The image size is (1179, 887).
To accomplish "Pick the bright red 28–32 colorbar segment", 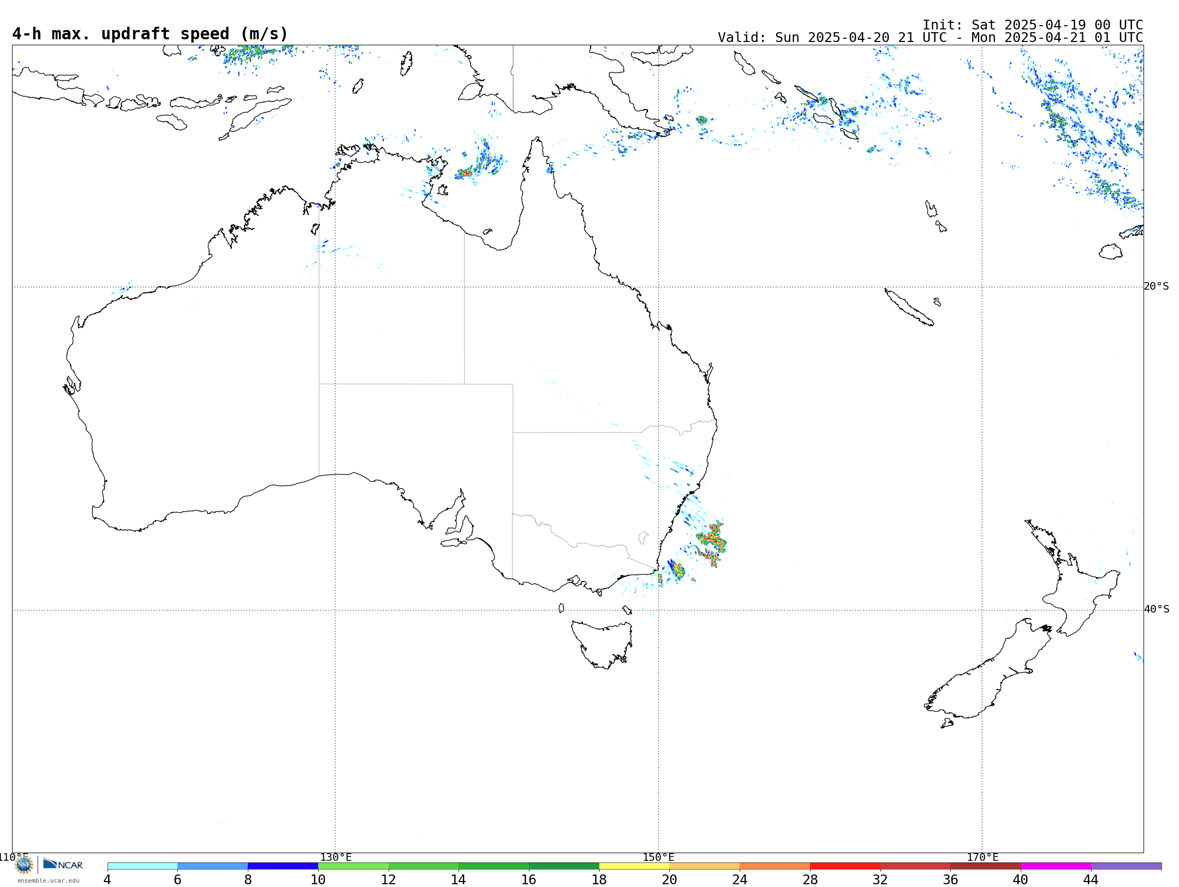I will point(845,866).
